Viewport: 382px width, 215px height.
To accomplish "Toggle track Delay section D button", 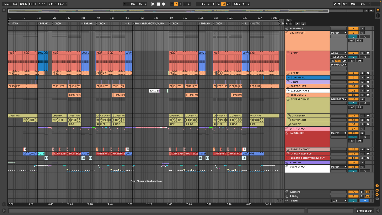I will [377, 199].
